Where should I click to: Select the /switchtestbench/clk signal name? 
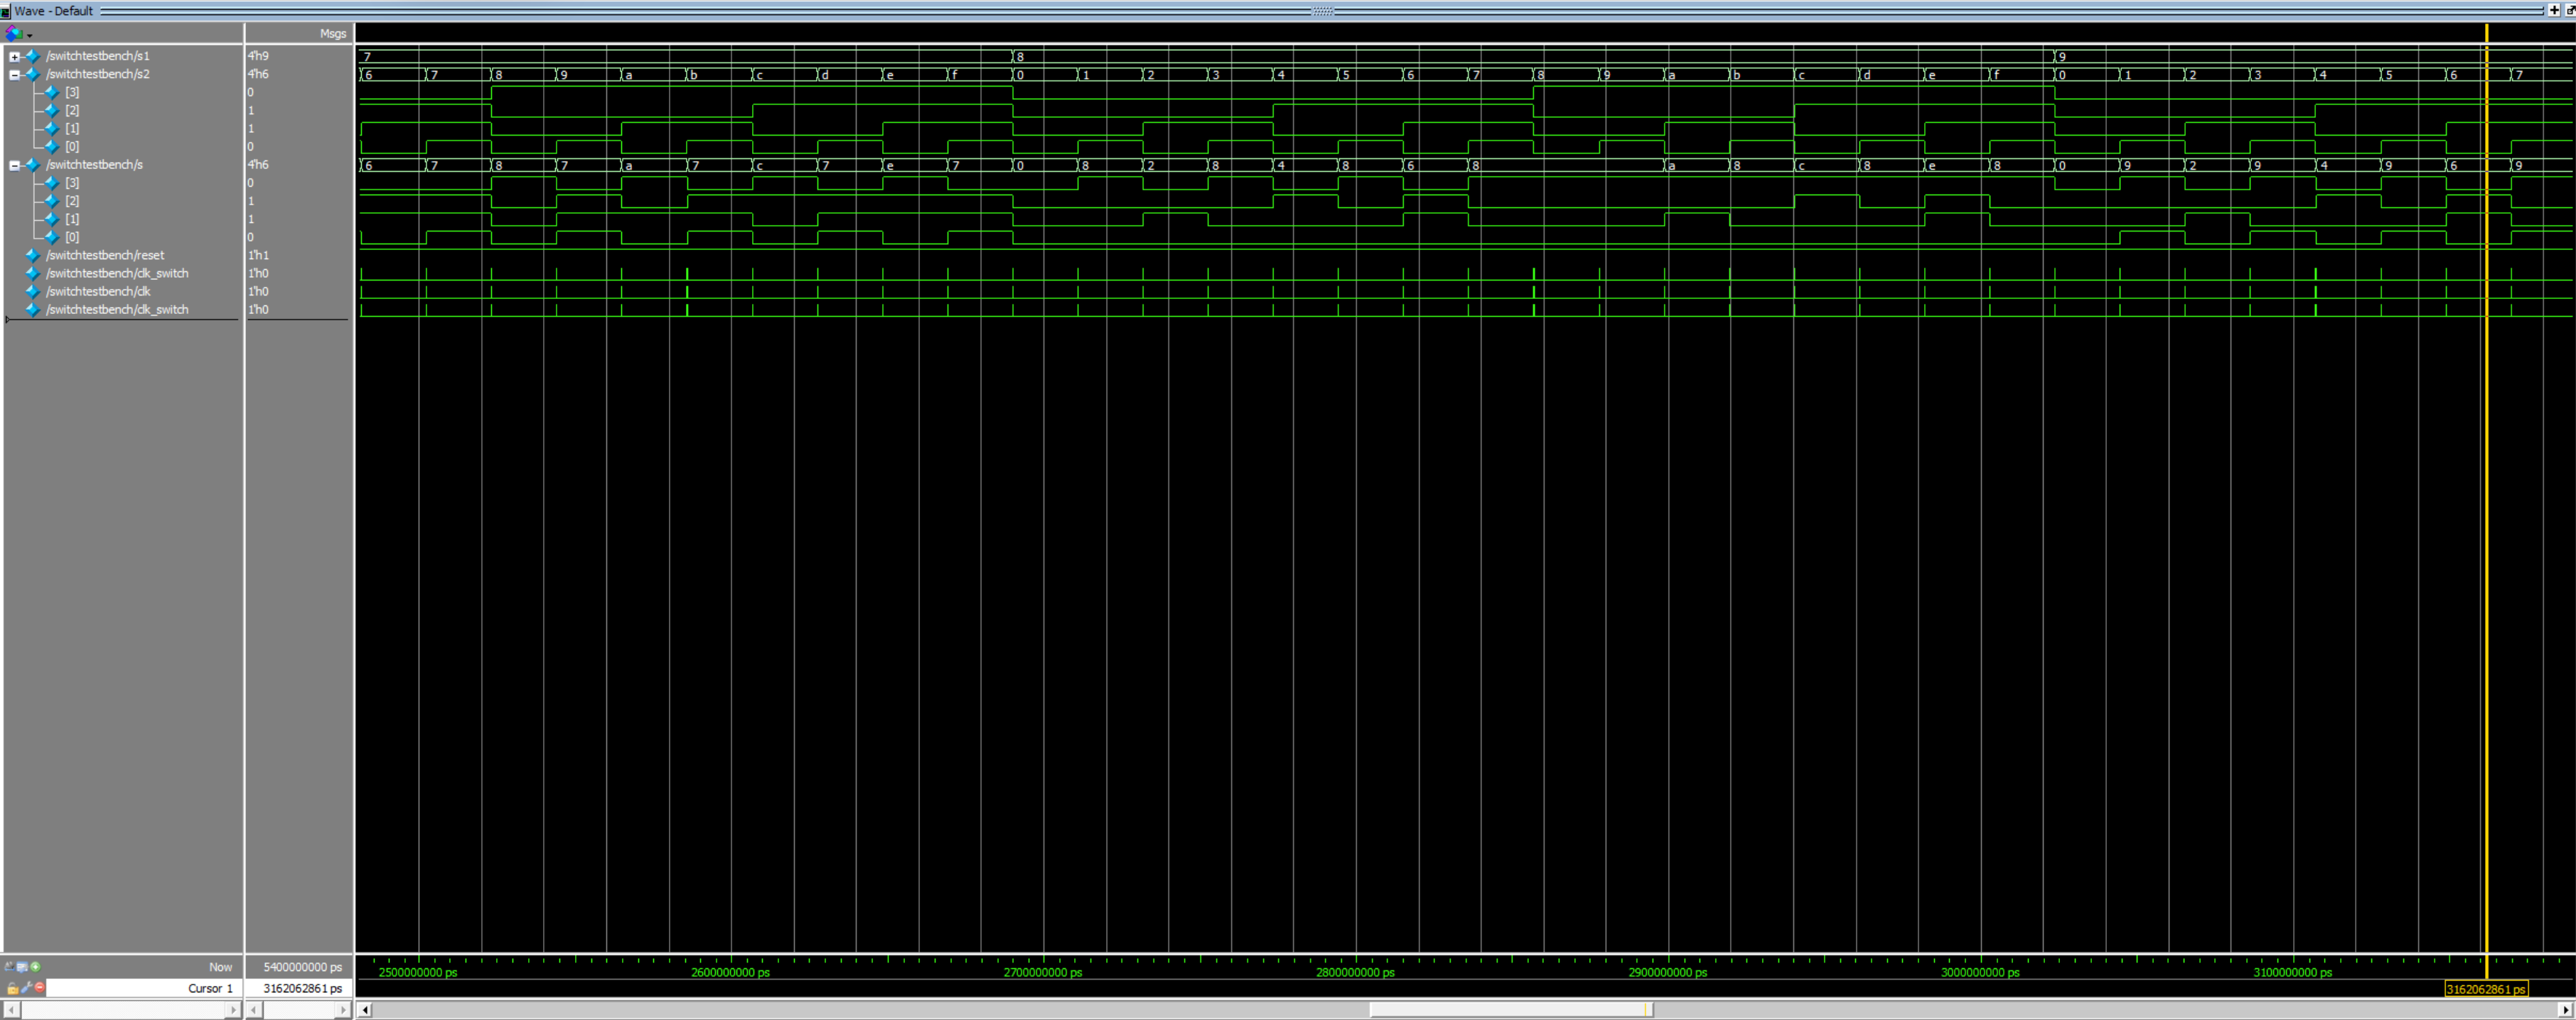pos(98,292)
